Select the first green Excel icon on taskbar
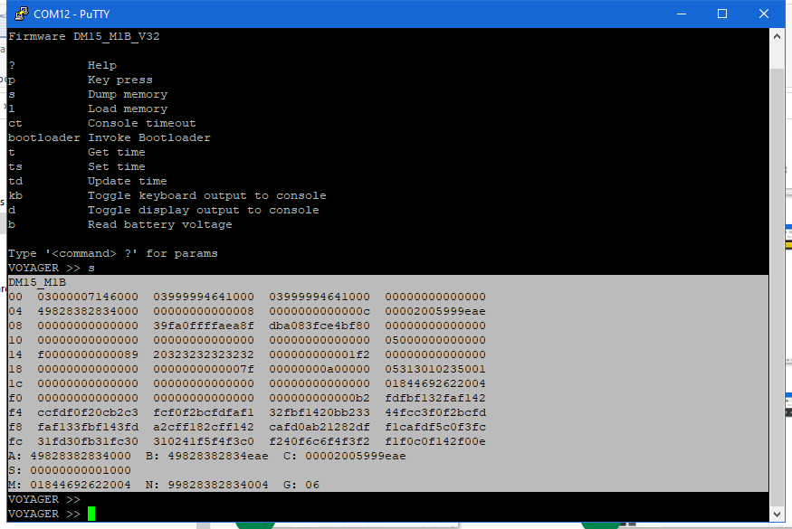The width and height of the screenshot is (792, 529). point(255,524)
